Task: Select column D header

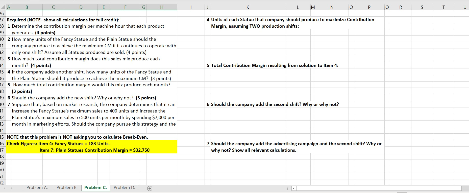Action: click(81, 7)
